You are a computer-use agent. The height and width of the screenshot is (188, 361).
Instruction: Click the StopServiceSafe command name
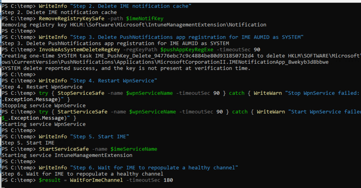pos(81,93)
